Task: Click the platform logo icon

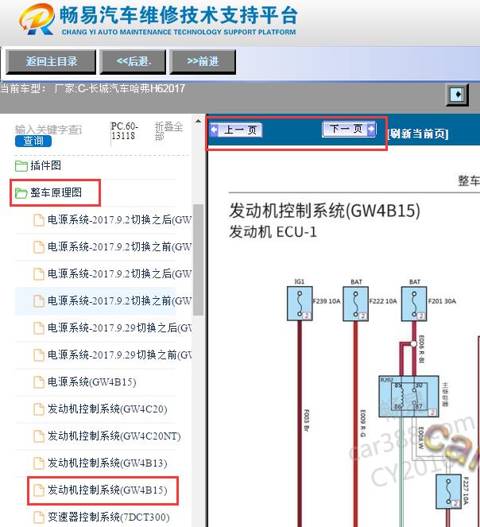Action: click(x=37, y=19)
